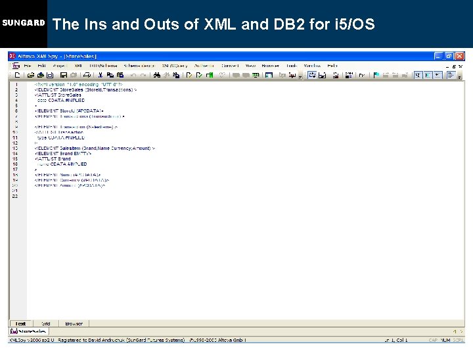The height and width of the screenshot is (355, 473).
Task: Click the greyed Save All icon
Action: pyautogui.click(x=74, y=75)
